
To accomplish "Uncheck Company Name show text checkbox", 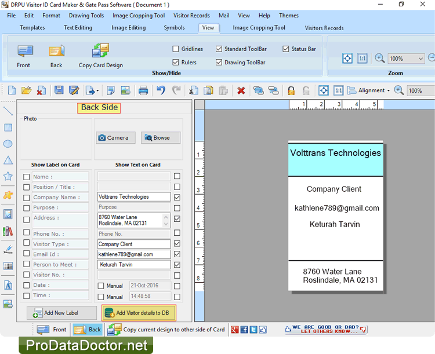I will (x=177, y=198).
